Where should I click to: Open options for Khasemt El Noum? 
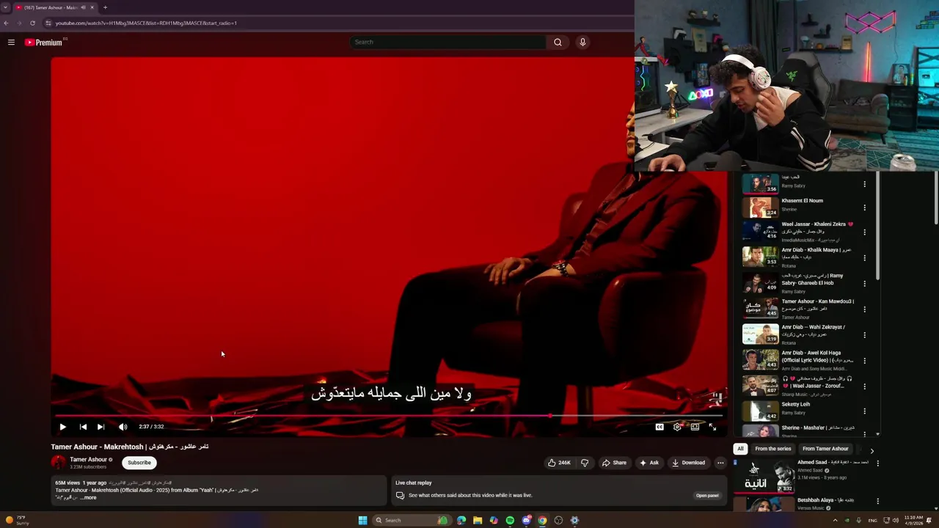pos(864,208)
